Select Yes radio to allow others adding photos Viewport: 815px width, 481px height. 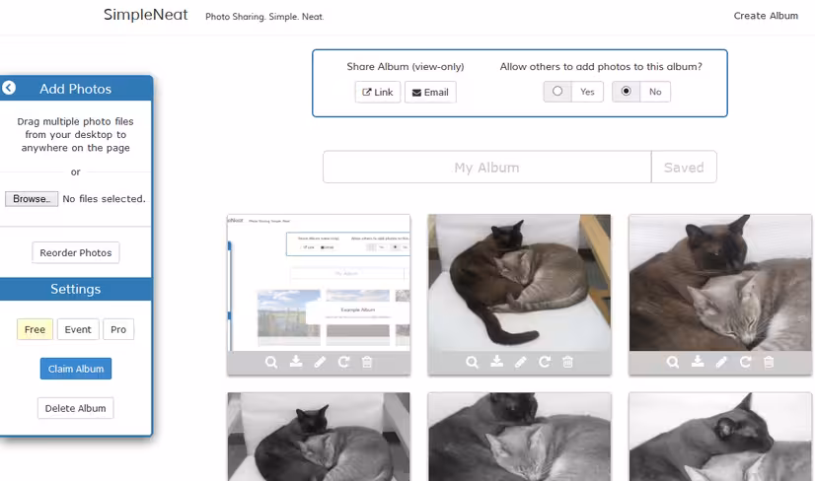tap(557, 92)
